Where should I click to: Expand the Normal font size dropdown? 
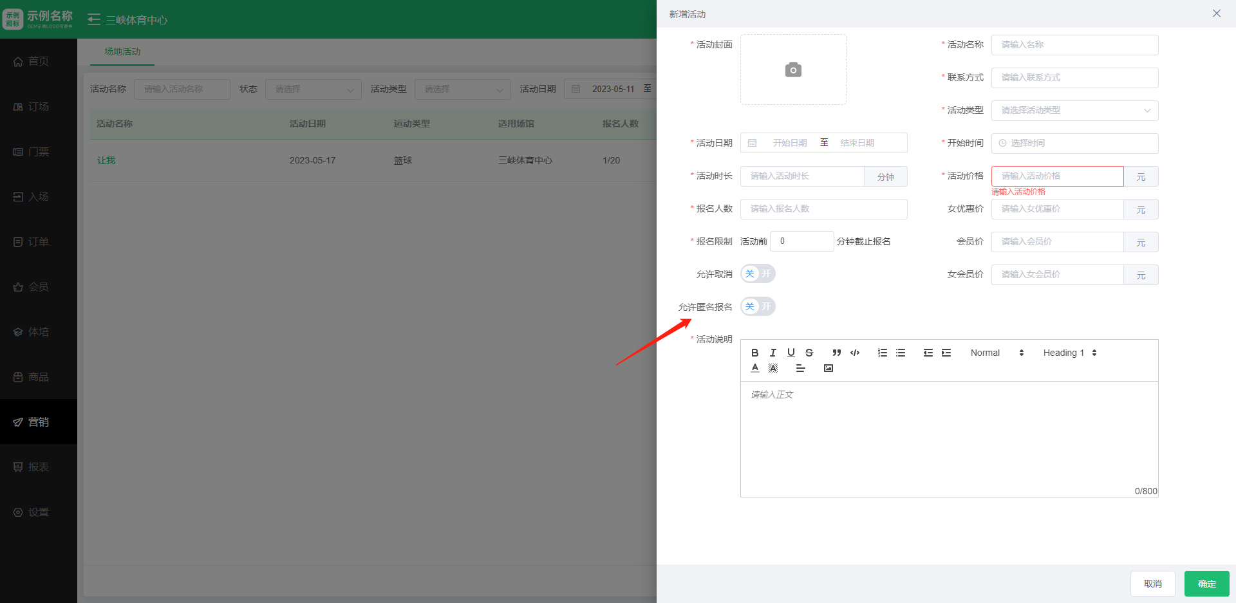coord(997,353)
